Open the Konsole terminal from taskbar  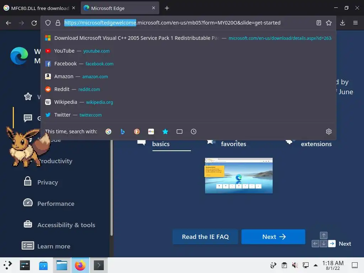pos(99,265)
